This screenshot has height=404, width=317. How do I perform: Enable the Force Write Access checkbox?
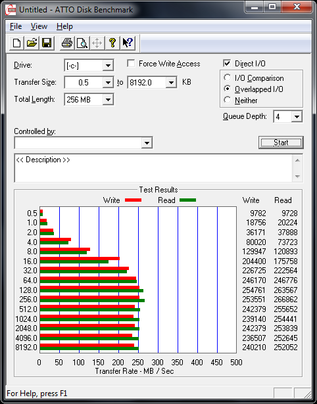coord(131,63)
